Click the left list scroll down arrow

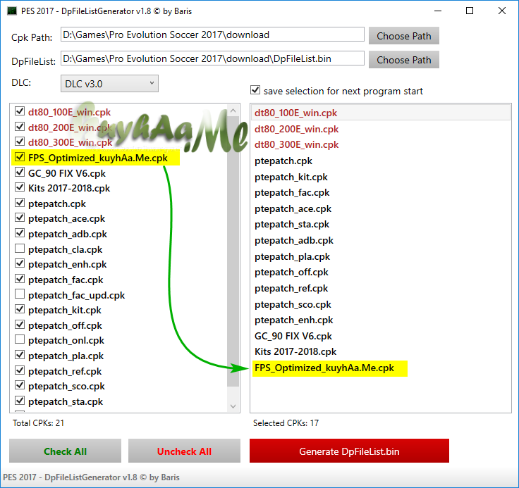[x=233, y=406]
